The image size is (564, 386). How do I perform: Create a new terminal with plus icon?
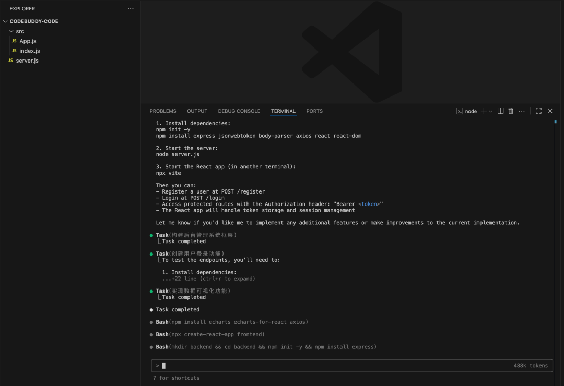(x=484, y=111)
